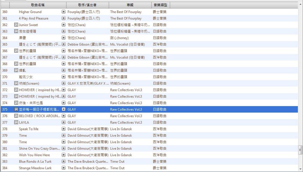
Task: Click Time Out album in row 383
Action: [x=117, y=162]
